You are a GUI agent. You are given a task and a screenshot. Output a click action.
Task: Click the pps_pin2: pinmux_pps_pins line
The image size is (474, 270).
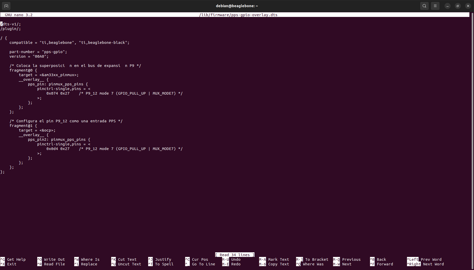(x=59, y=139)
